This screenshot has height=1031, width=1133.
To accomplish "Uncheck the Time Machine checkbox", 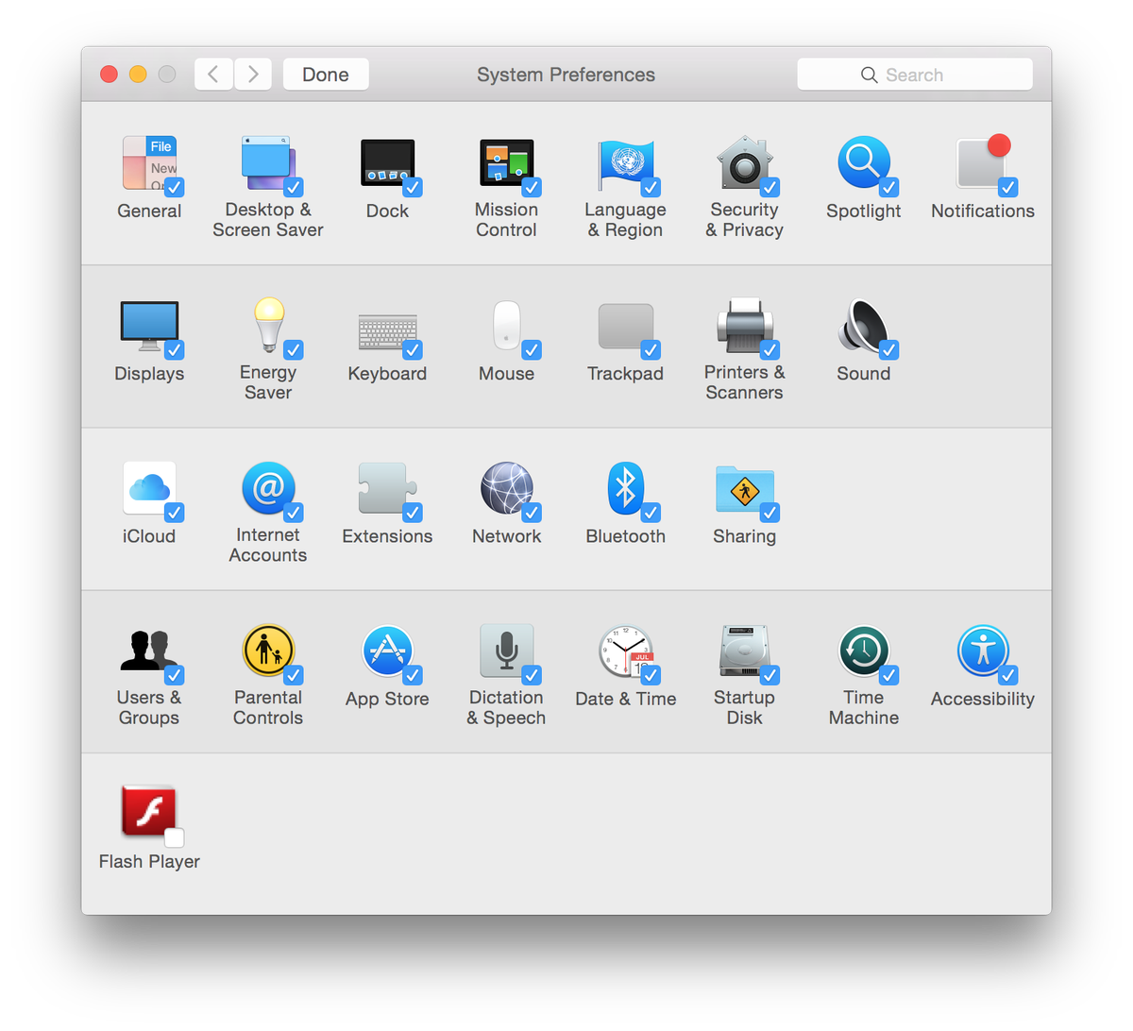I will click(889, 675).
